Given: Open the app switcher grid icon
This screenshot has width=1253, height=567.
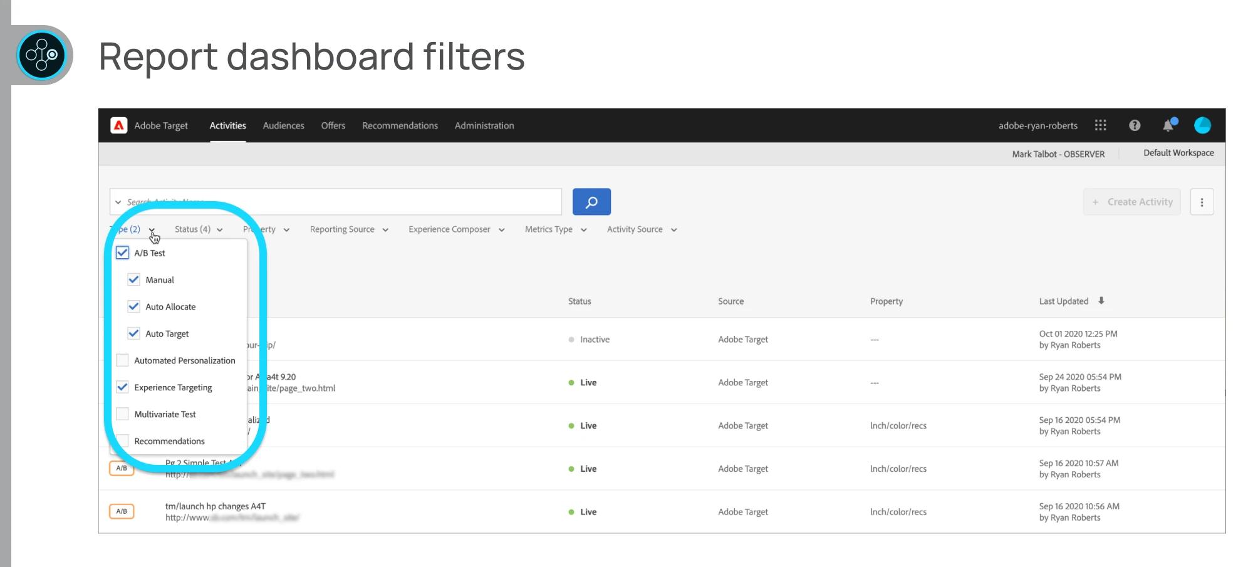Looking at the screenshot, I should (1100, 125).
